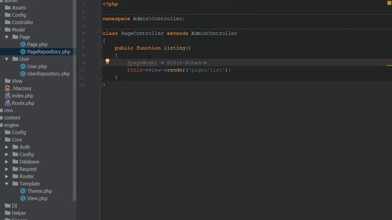Screen dimensions: 392x220
Task: Click the Auth folder icon
Action: coord(15,147)
